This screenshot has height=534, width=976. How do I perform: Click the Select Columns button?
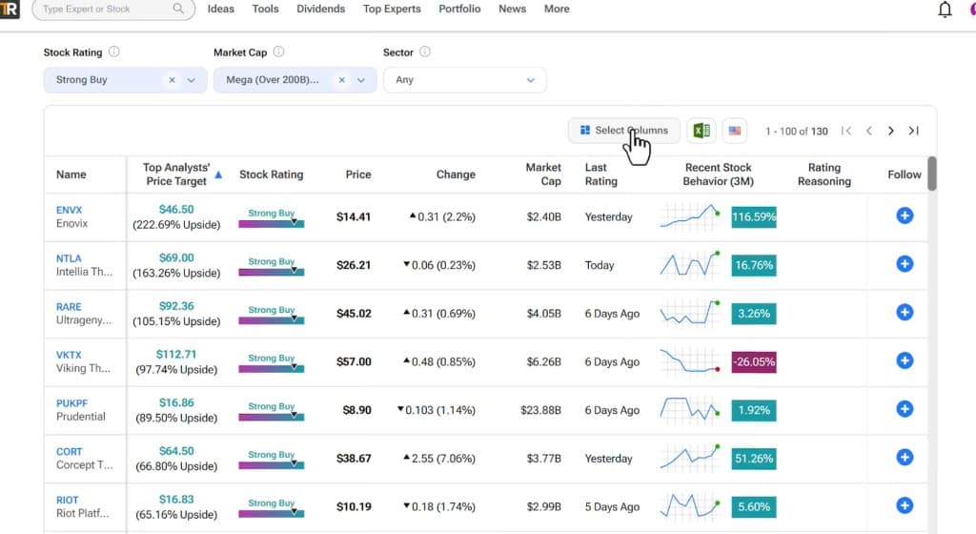(623, 131)
